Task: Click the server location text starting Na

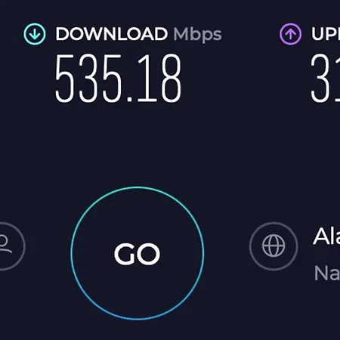Action: tap(327, 274)
